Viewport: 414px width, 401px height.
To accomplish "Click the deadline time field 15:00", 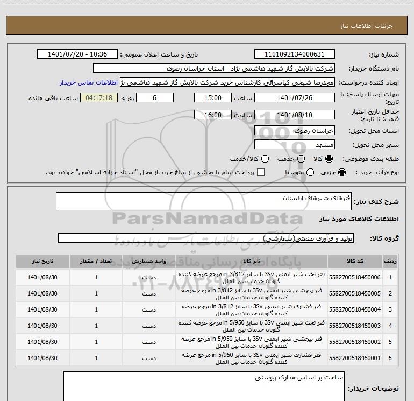I will coord(213,97).
